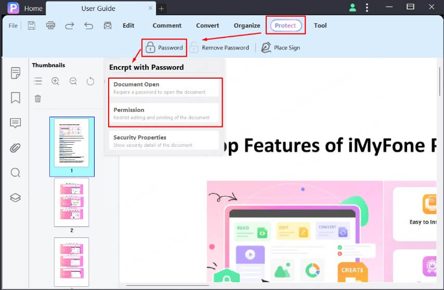Click the document vertical scrollbar
Screen dimensions: 444x290
[440, 81]
